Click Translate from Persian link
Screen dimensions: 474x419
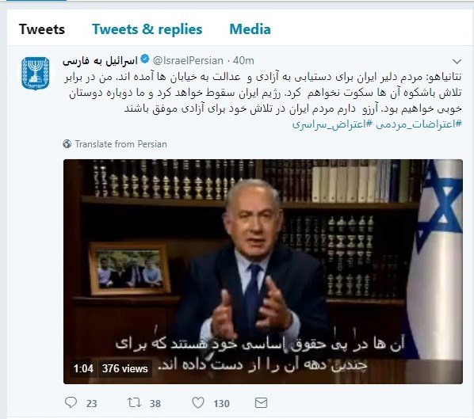pyautogui.click(x=121, y=144)
